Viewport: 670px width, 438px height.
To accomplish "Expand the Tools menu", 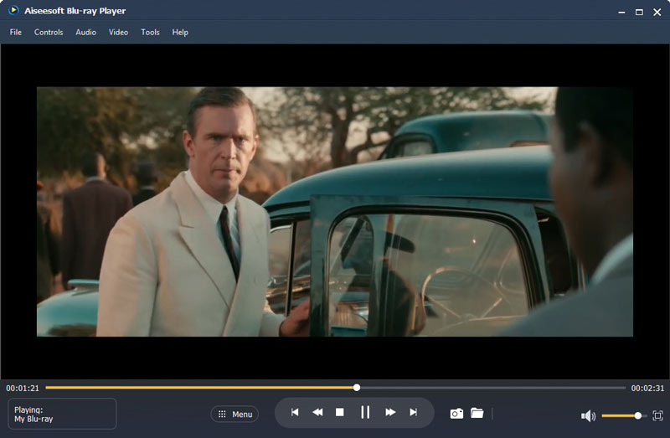I will point(150,32).
